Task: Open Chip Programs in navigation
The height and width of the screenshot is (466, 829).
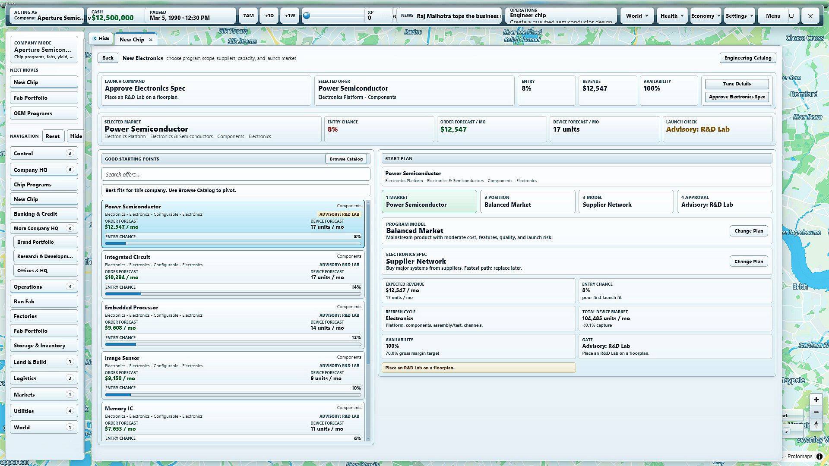Action: (x=44, y=185)
